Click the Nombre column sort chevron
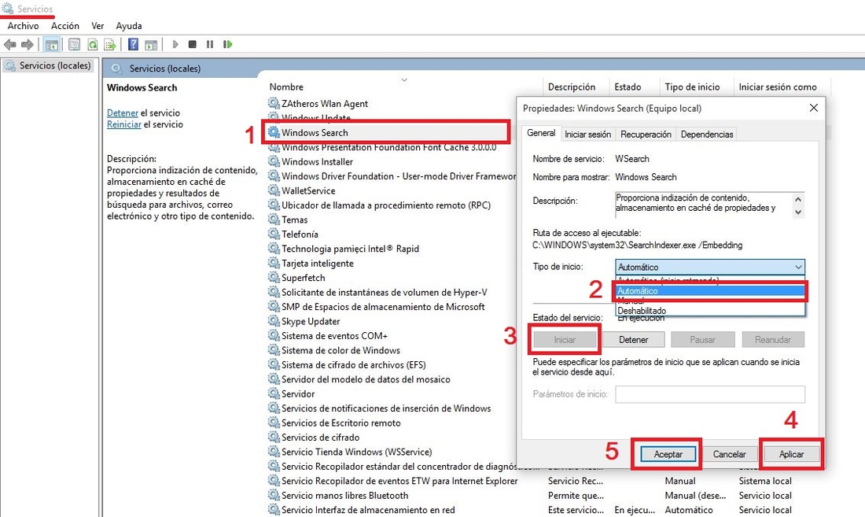865x517 pixels. pos(404,80)
